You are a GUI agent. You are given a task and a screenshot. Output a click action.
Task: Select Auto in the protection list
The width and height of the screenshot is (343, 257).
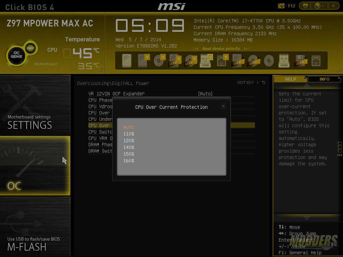click(x=129, y=127)
